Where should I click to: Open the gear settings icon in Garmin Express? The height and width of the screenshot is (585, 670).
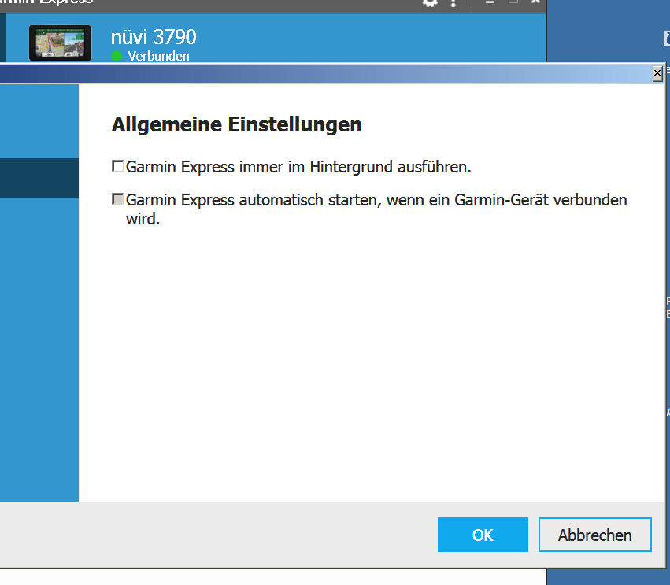pos(430,2)
